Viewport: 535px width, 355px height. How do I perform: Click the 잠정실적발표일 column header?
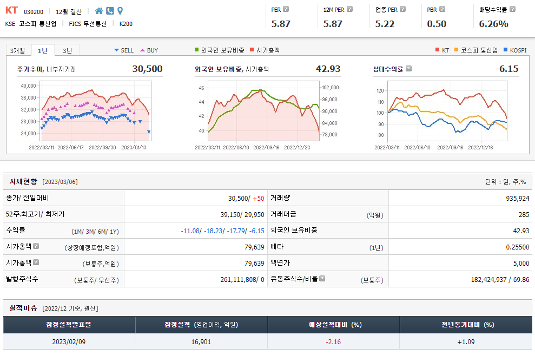(x=69, y=325)
